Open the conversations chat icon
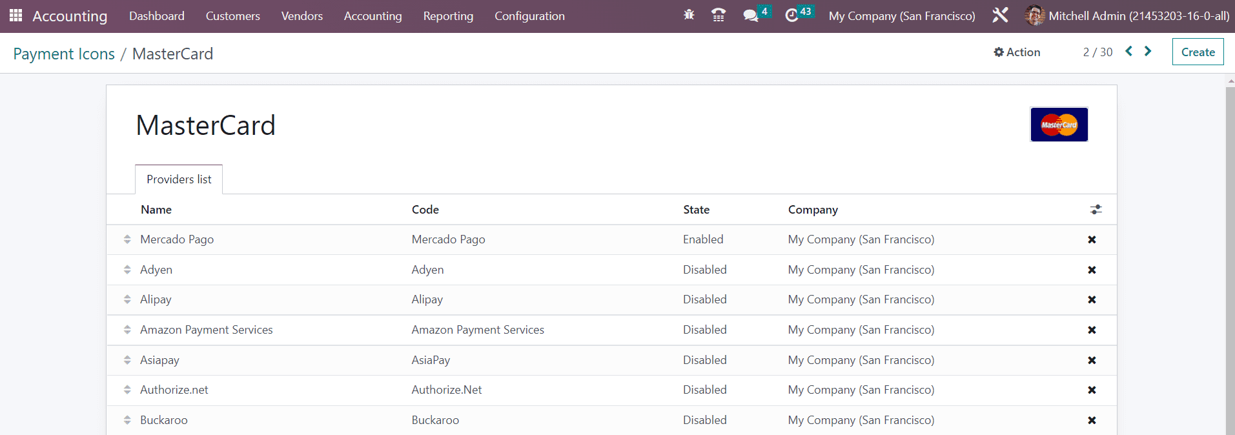 750,15
